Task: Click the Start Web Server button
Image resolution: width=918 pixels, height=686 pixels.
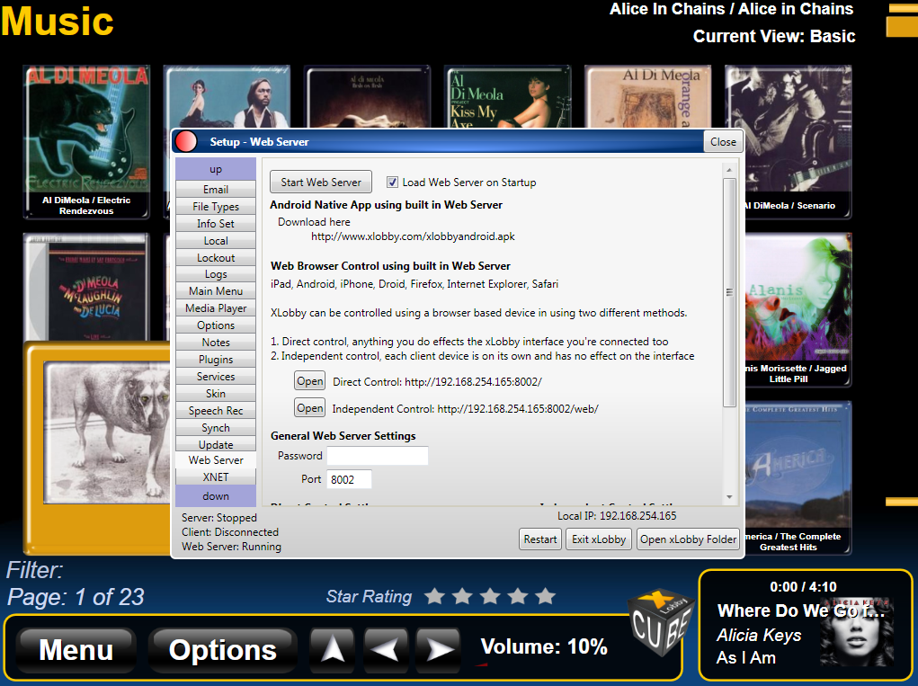Action: (x=321, y=182)
